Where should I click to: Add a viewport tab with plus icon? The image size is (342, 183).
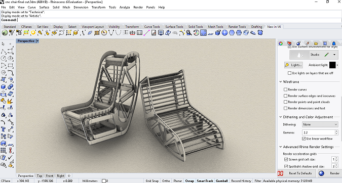69,176
